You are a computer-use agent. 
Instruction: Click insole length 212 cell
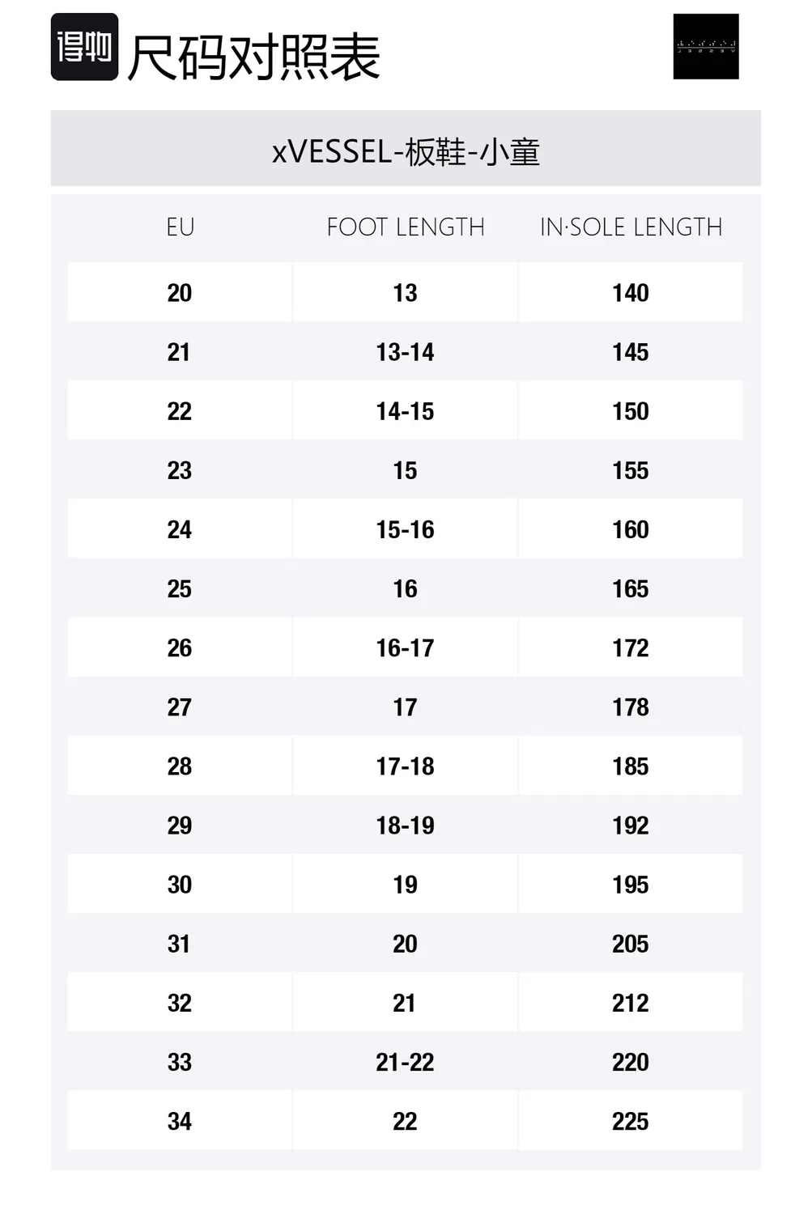click(x=631, y=1003)
